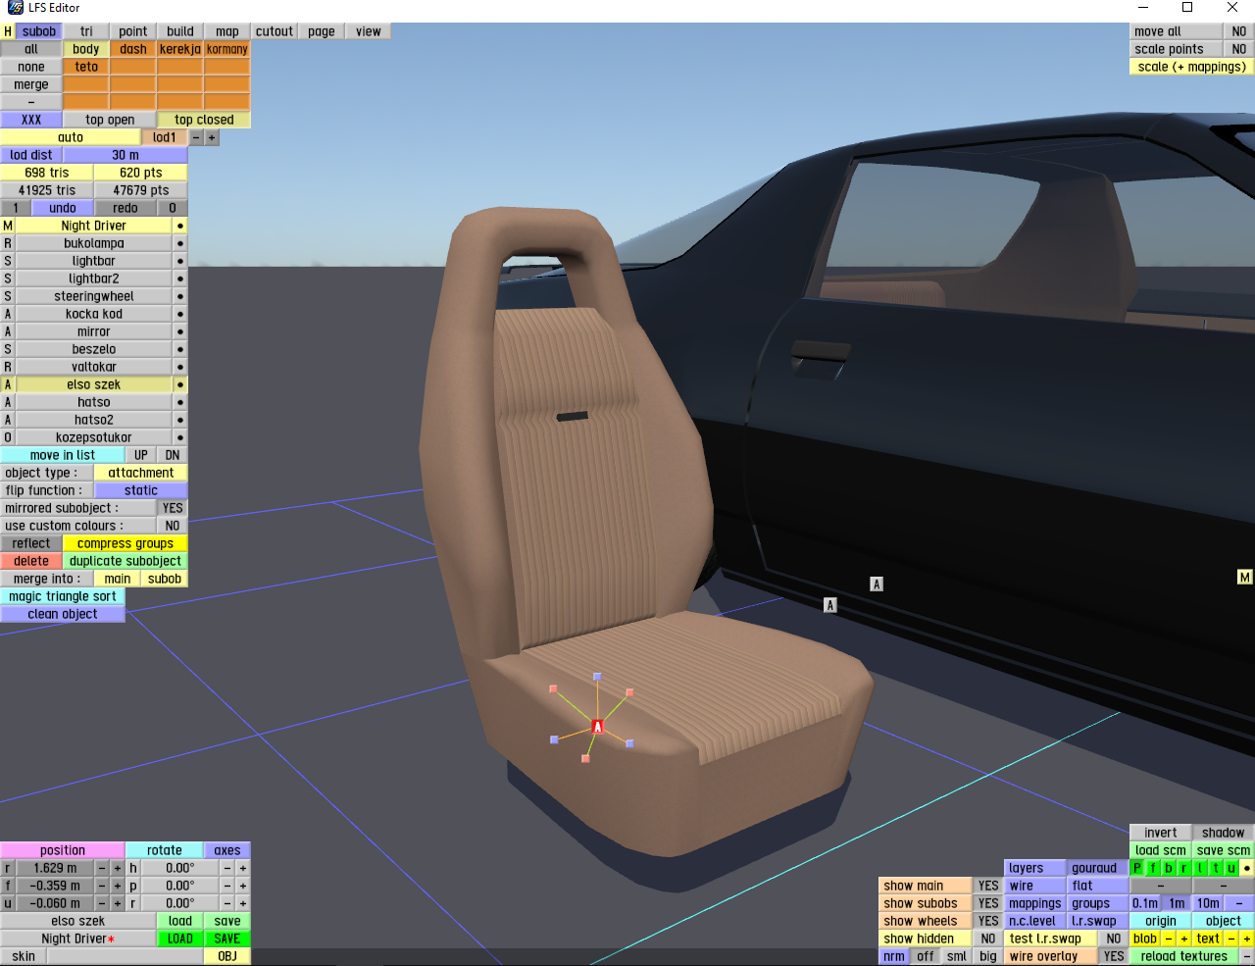
Task: Click the static flip function button
Action: coord(141,490)
